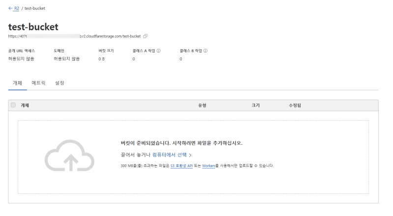393x216 pixels.
Task: Open the S3 호환성 API link
Action: pos(181,165)
